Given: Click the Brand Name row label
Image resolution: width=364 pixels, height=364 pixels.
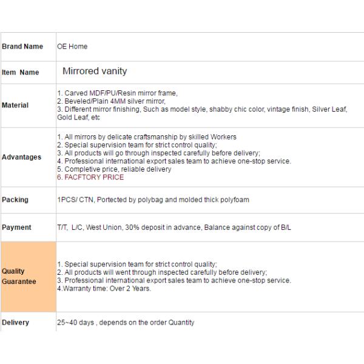Looking at the screenshot, I should [22, 47].
